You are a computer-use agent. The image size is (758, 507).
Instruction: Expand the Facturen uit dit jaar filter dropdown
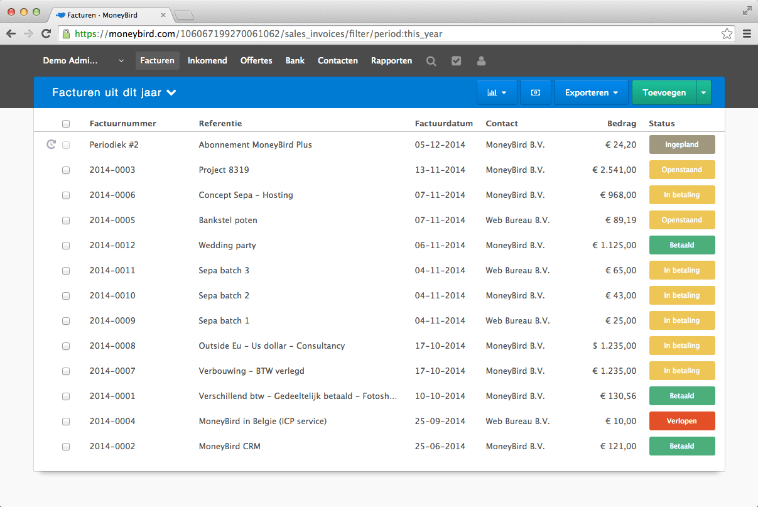point(114,92)
